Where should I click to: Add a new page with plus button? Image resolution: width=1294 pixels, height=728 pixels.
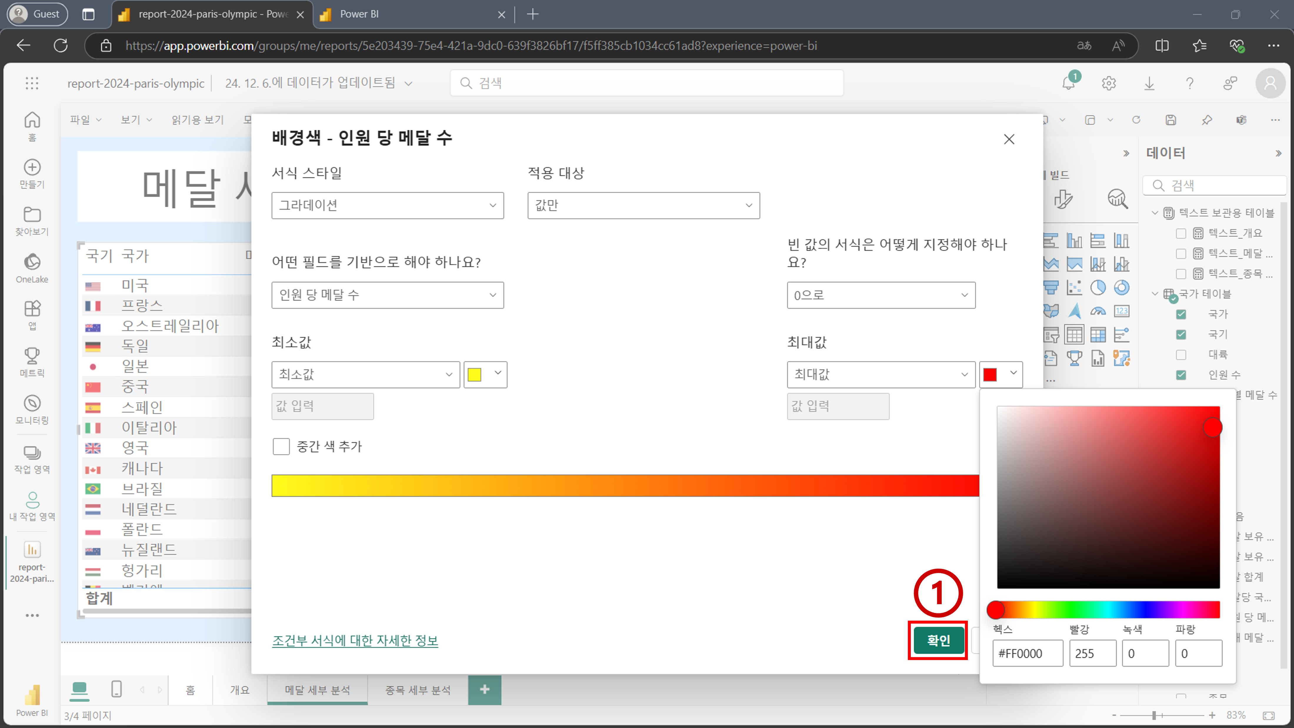(485, 690)
